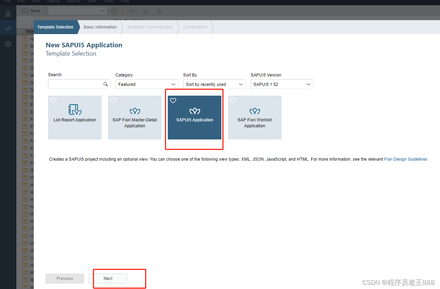440x289 pixels.
Task: Favorite SAP Fiori Worklist Application heart
Action: [x=233, y=101]
